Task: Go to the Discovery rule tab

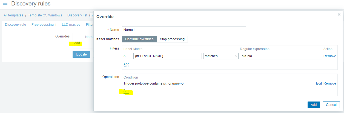Action: tap(15, 25)
